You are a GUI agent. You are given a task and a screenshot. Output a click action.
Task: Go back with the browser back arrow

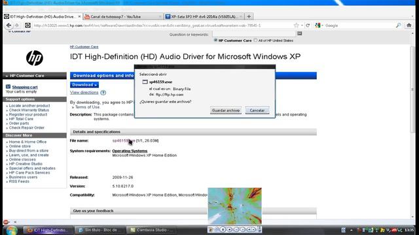coord(9,25)
